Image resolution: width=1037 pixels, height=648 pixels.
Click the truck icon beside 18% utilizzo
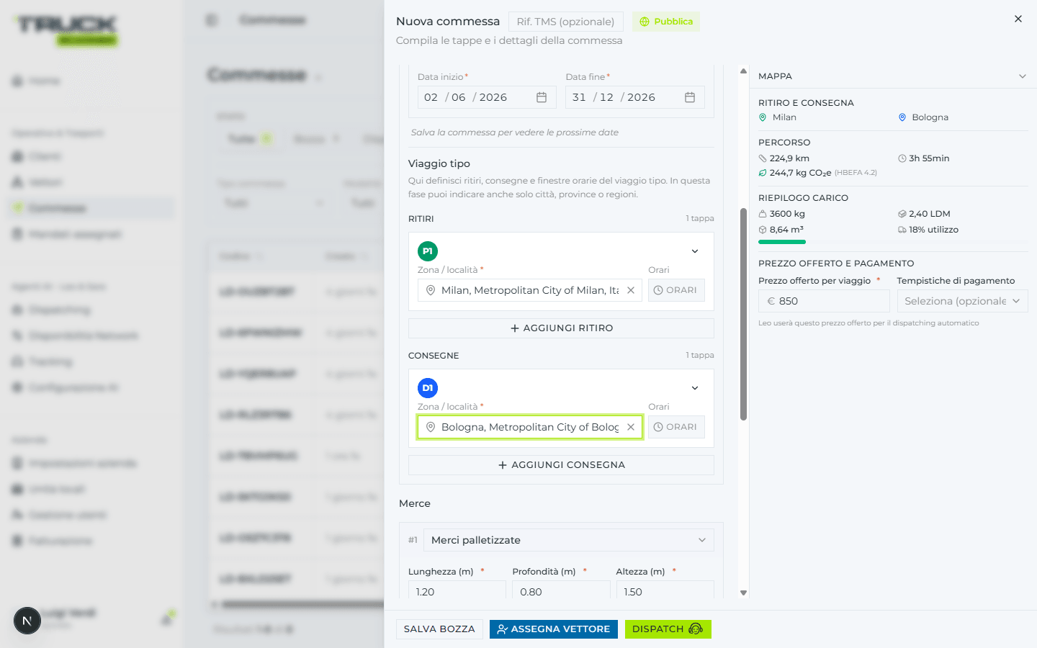click(902, 230)
